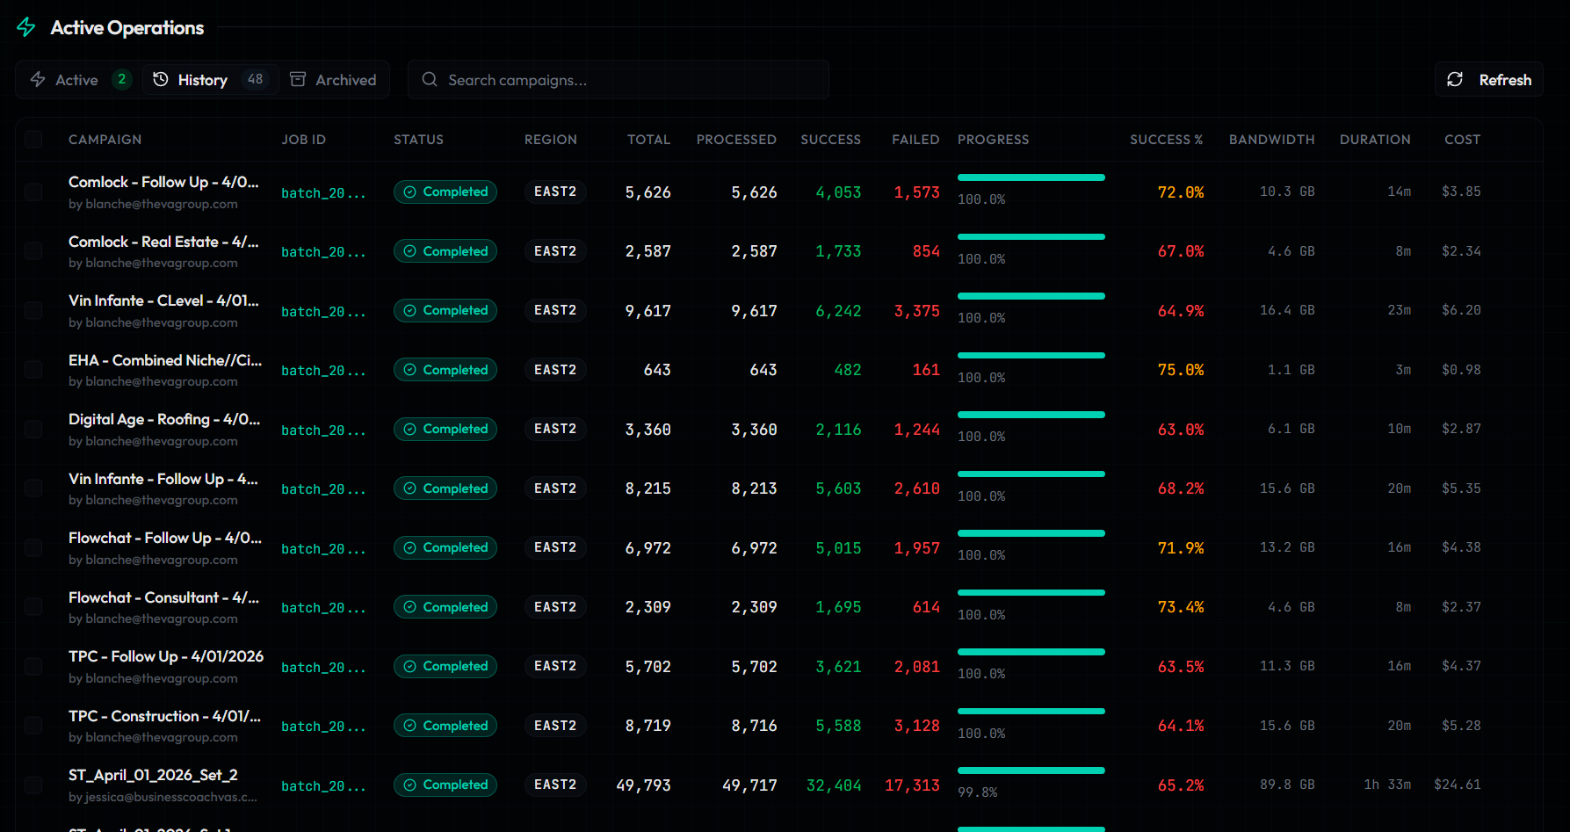Click the progress bar for TPC Follow Up
The height and width of the screenshot is (832, 1570).
tap(1031, 651)
